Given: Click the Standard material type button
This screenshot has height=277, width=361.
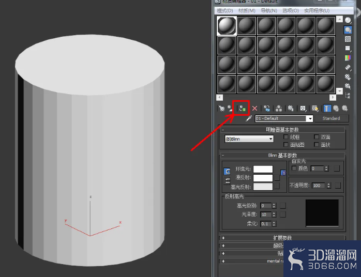Looking at the screenshot, I should pyautogui.click(x=332, y=118).
